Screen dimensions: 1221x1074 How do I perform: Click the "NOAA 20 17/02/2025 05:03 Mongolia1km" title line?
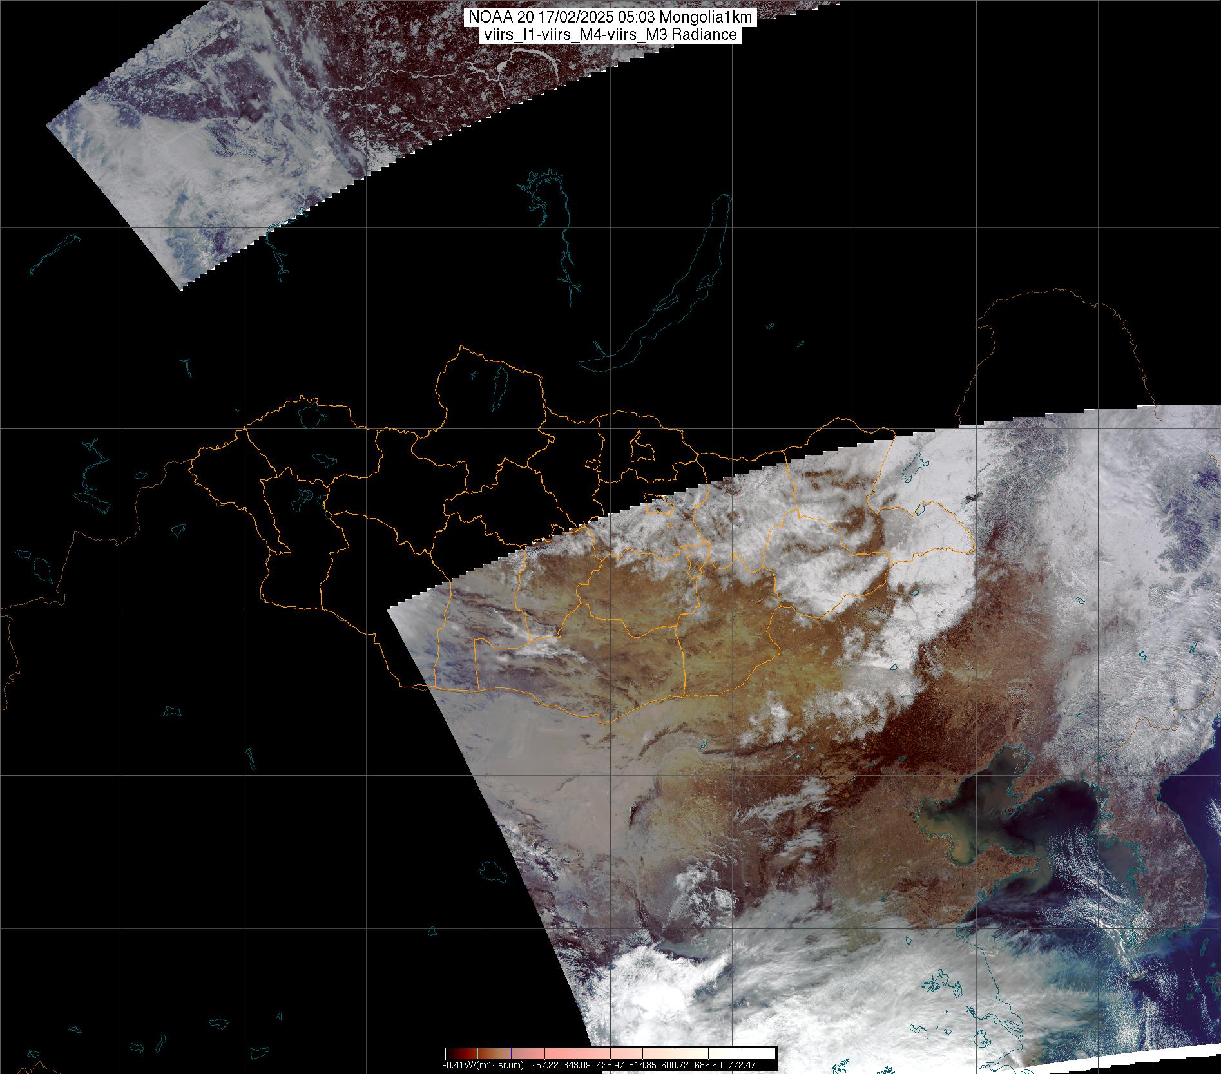click(610, 19)
